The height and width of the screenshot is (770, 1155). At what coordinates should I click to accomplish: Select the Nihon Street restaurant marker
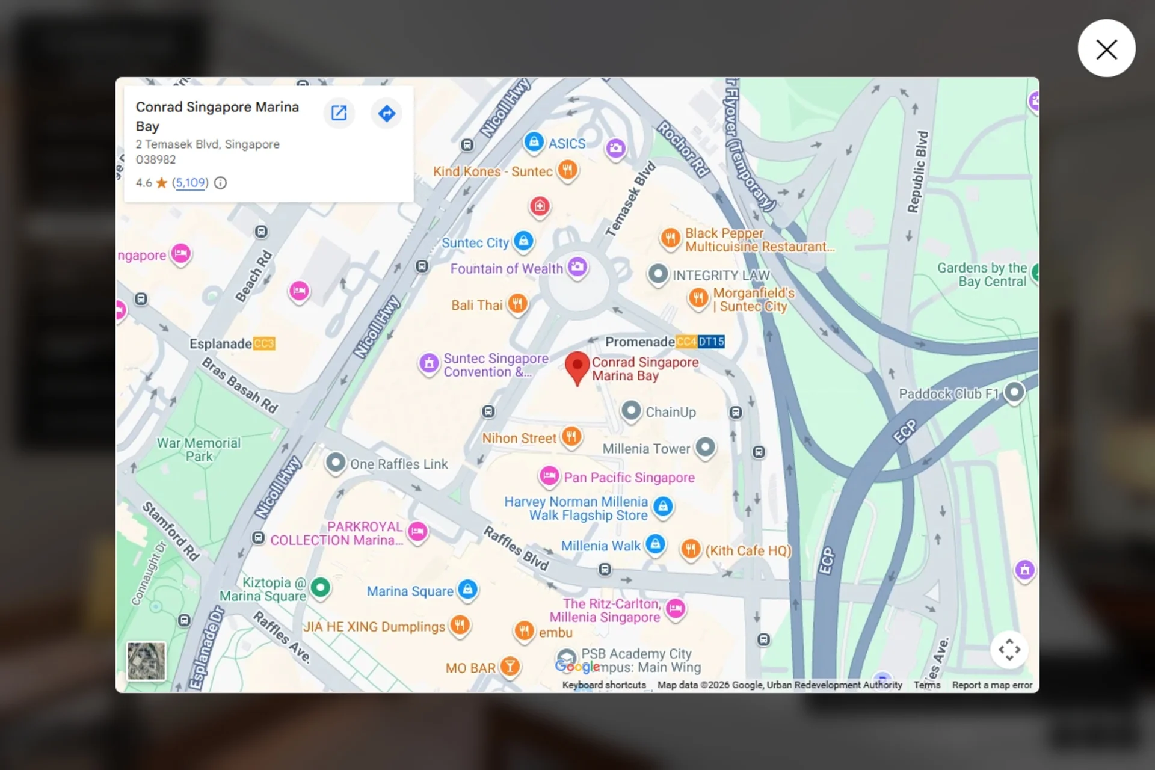[x=571, y=436]
